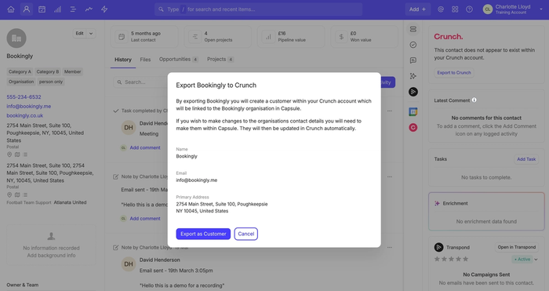Add comment on the Meeting task entry
Viewport: 549px width, 291px height.
[145, 147]
